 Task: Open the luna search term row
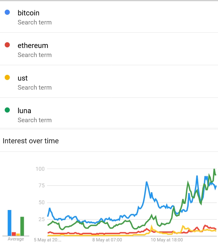click(109, 113)
